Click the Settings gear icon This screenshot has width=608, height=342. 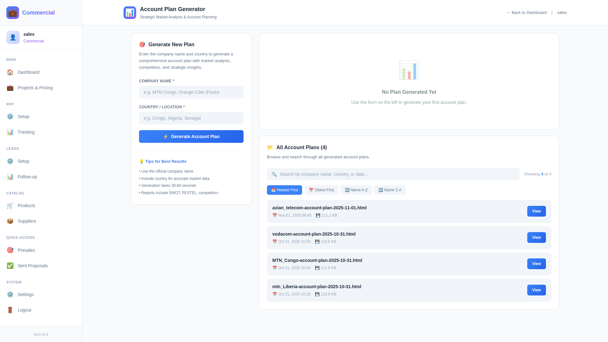coord(10,294)
